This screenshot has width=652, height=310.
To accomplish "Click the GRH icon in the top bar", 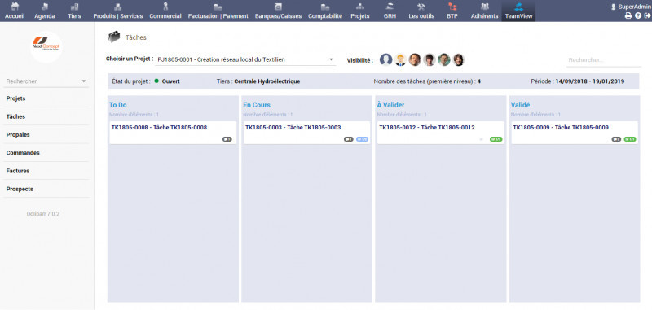I will click(390, 7).
